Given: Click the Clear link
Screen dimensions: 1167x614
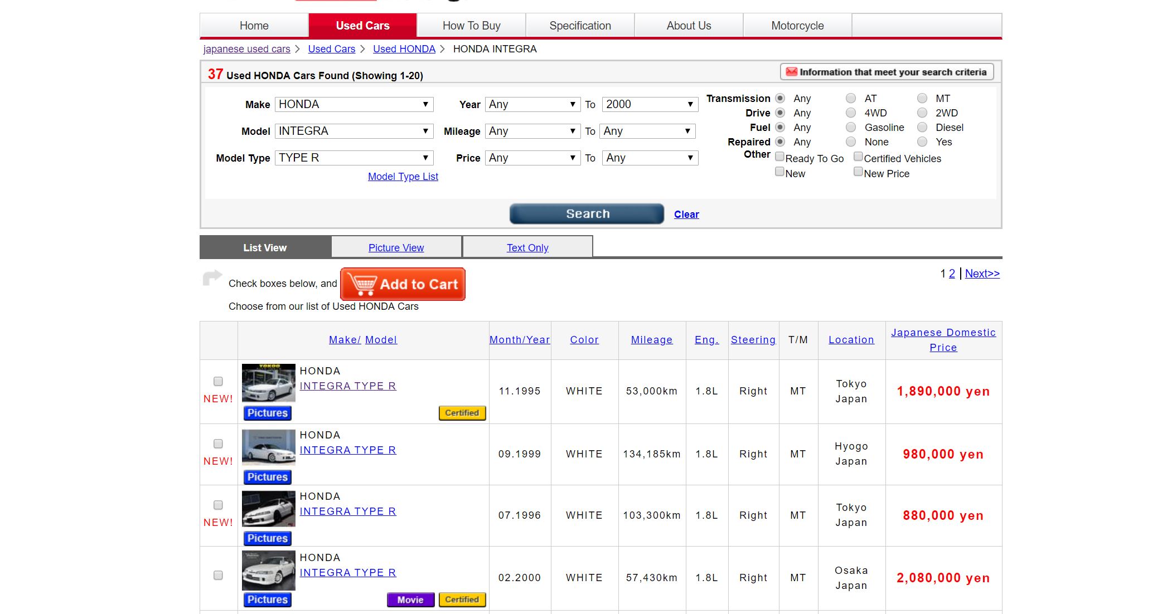Looking at the screenshot, I should tap(686, 215).
